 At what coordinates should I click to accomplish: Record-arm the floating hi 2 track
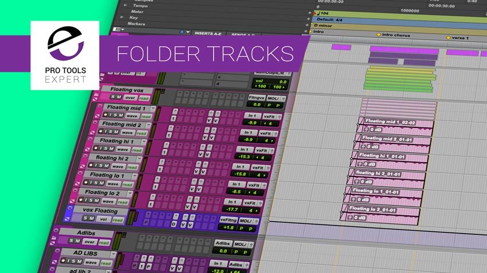tap(91, 165)
